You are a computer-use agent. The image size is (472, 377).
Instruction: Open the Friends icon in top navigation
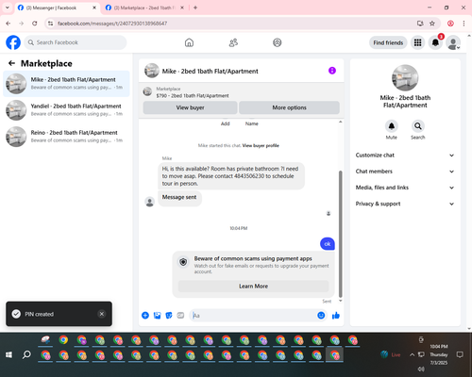pos(233,42)
